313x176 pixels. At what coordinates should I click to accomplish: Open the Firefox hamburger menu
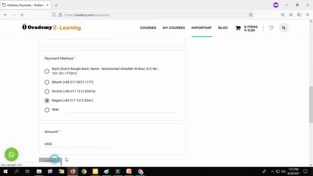[308, 15]
